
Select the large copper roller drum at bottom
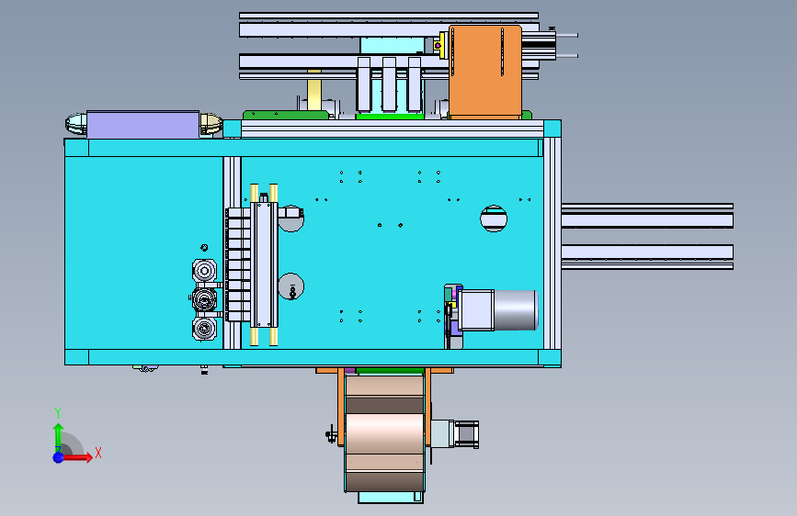click(x=384, y=433)
